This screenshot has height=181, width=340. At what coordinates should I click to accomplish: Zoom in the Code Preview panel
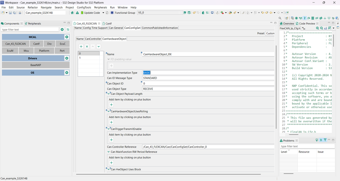pyautogui.click(x=318, y=28)
